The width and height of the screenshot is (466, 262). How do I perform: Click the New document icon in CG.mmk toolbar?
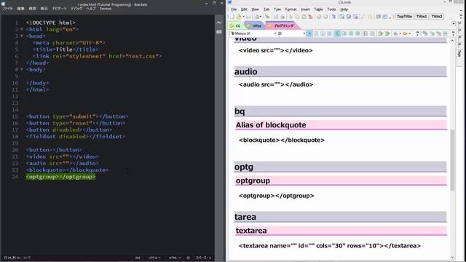pos(232,17)
